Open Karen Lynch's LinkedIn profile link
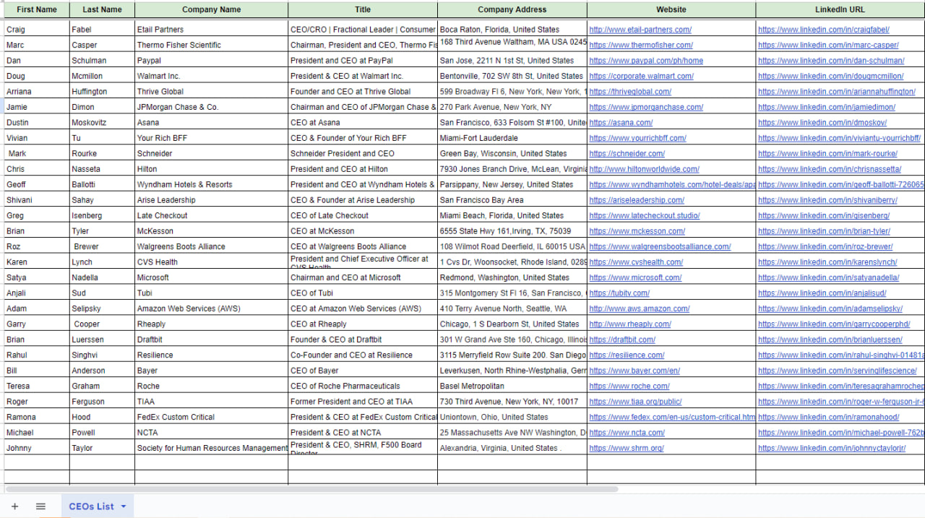Screen dimensions: 925x518 point(827,262)
